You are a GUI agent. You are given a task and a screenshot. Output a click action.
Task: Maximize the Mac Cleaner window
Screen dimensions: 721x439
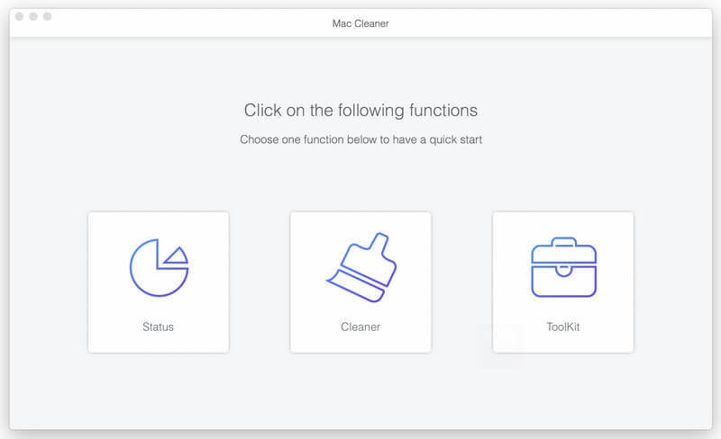pyautogui.click(x=48, y=17)
